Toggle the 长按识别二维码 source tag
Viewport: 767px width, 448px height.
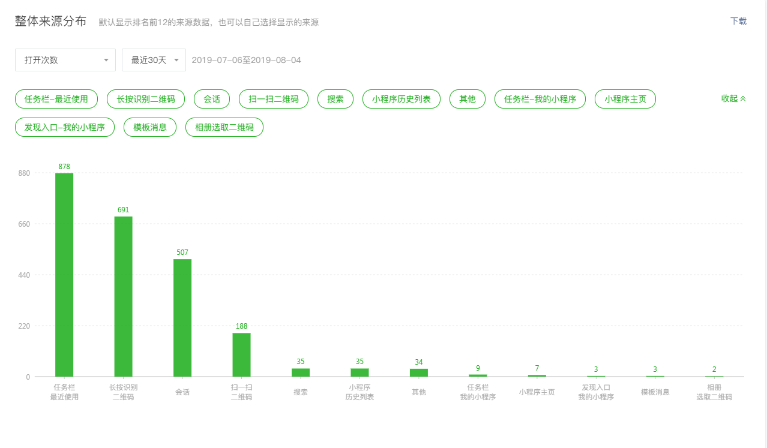(x=146, y=99)
